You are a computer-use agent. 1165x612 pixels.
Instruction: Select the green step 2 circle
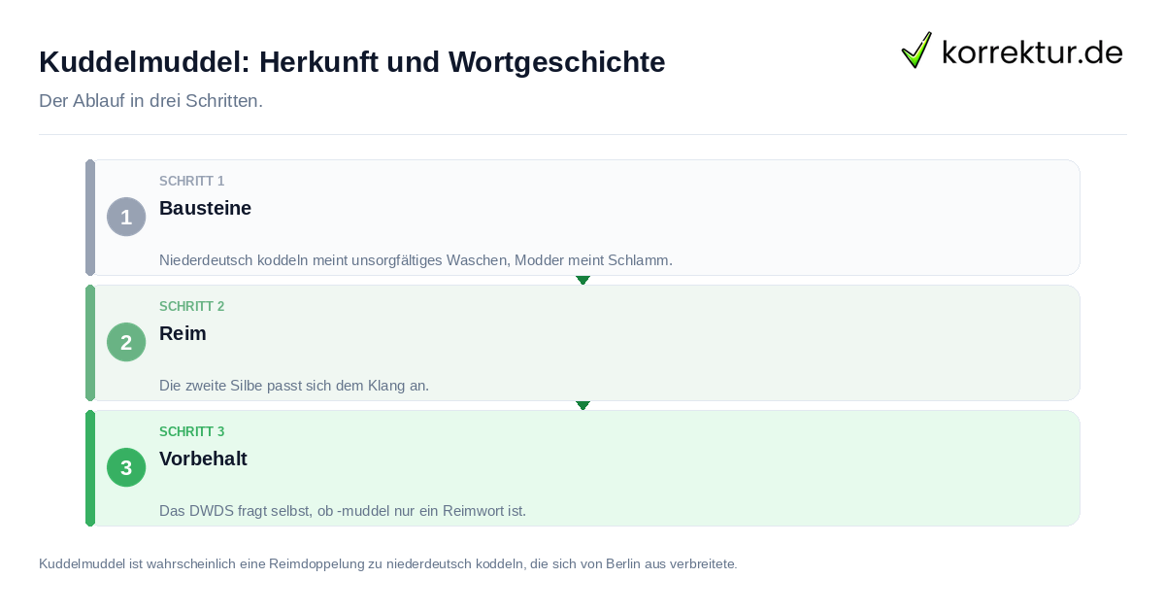(126, 342)
